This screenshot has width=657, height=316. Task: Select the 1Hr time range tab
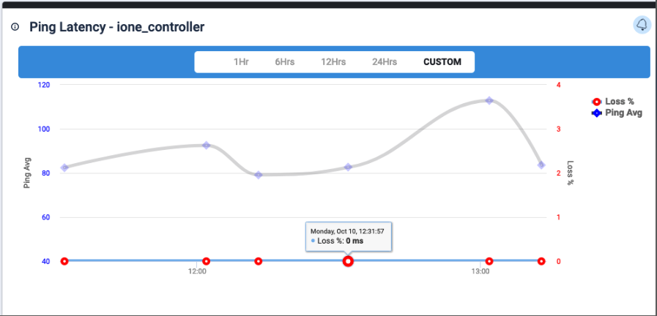pyautogui.click(x=241, y=62)
